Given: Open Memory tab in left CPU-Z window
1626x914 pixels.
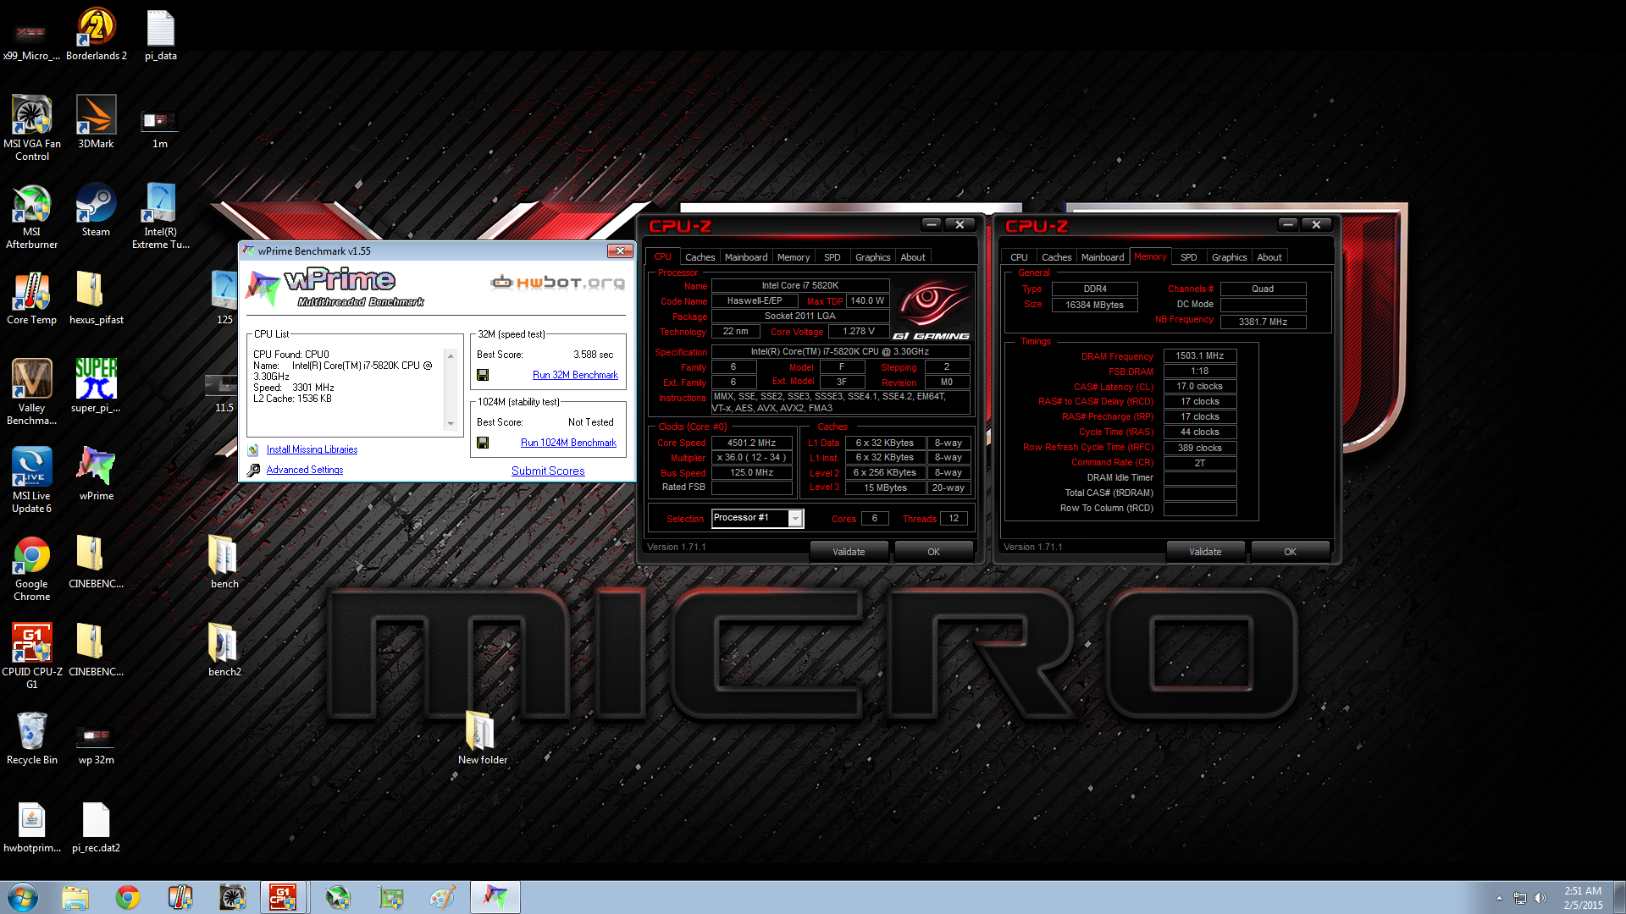Looking at the screenshot, I should click(x=794, y=257).
